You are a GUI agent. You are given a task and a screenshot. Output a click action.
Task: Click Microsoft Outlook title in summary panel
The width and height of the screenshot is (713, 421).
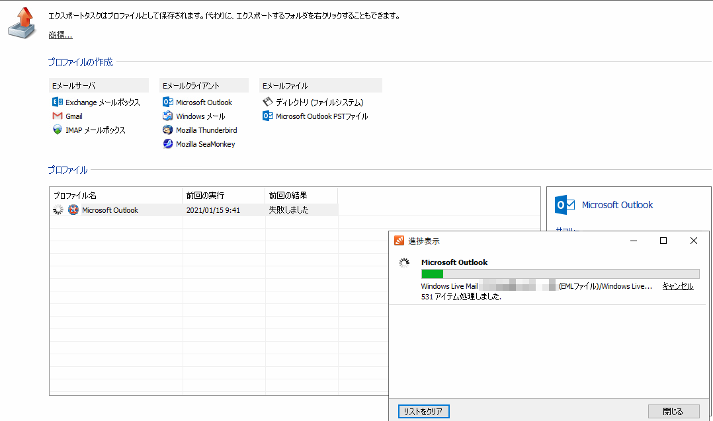click(x=617, y=205)
